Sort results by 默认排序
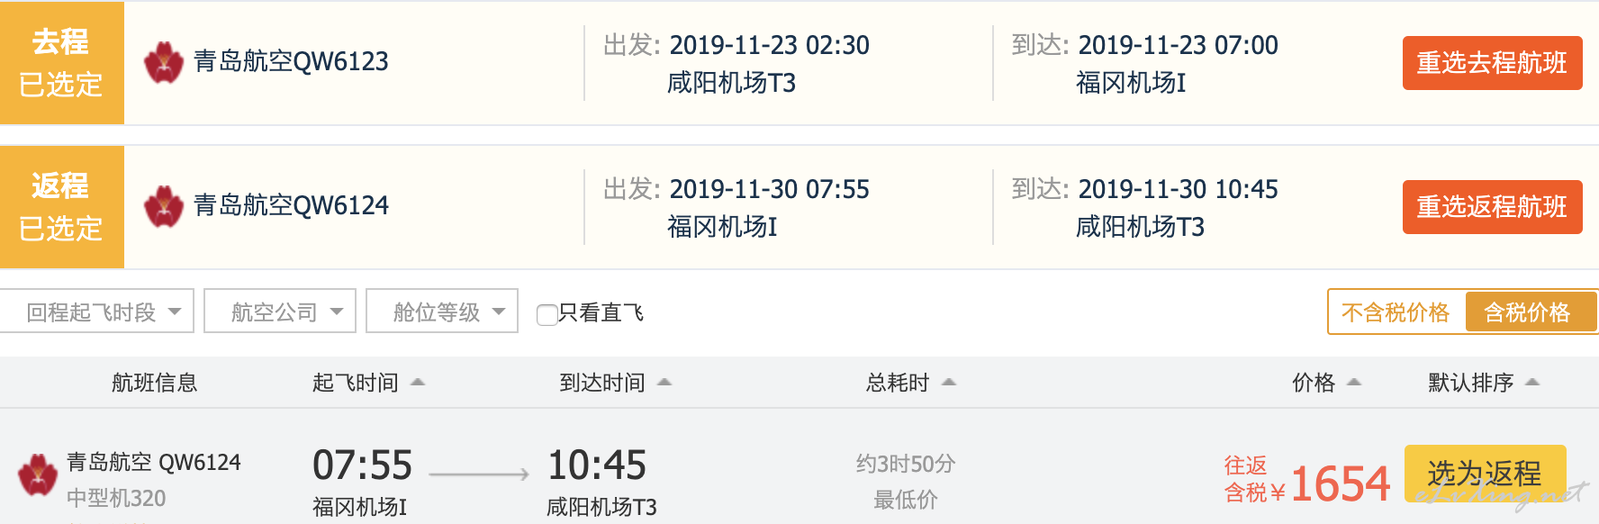Viewport: 1599px width, 524px height. click(1471, 383)
